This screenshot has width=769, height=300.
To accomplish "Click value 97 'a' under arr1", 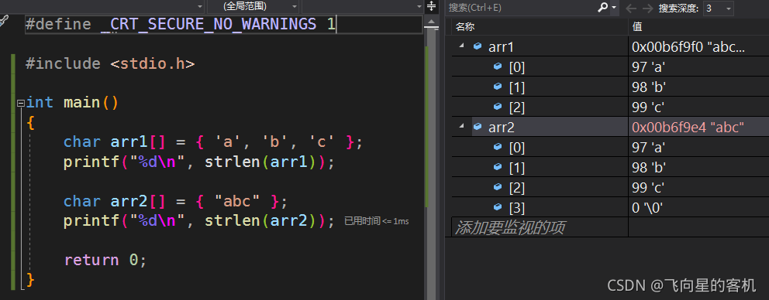I will pyautogui.click(x=648, y=67).
